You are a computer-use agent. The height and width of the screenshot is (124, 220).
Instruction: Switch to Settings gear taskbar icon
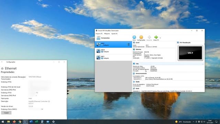point(54,122)
